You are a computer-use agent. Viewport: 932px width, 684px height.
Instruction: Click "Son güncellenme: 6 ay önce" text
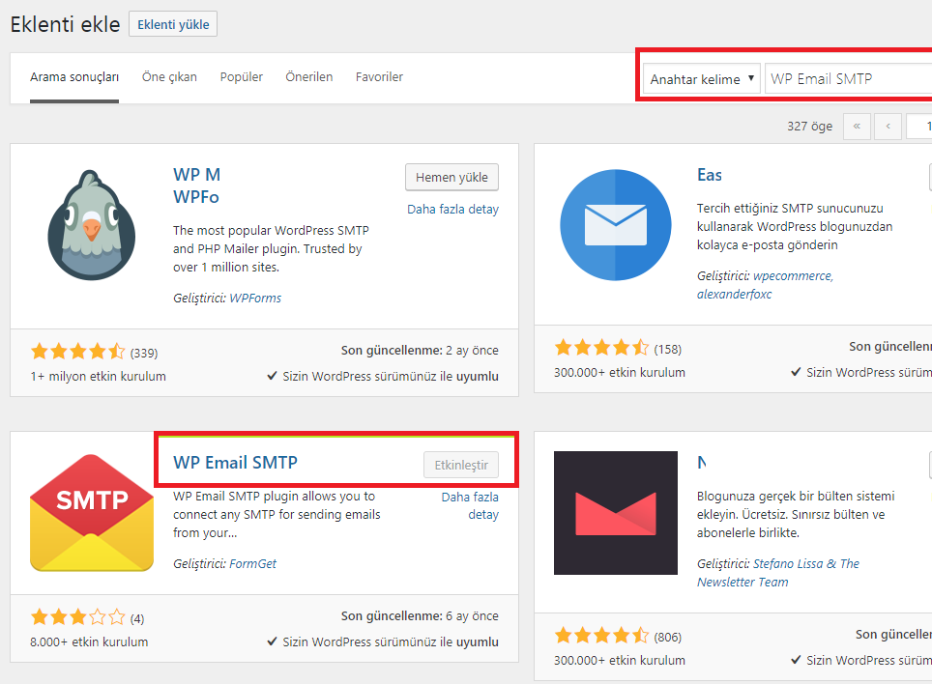[420, 616]
